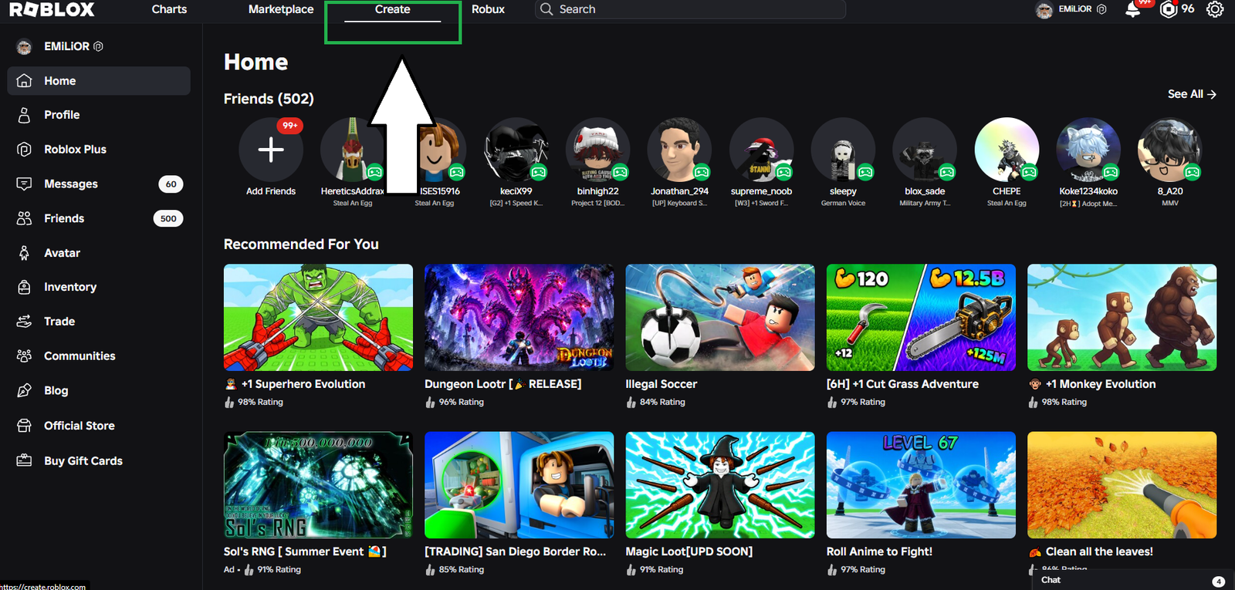Click the sidebar EMiLiOR avatar picture
Viewport: 1235px width, 590px height.
tap(24, 47)
